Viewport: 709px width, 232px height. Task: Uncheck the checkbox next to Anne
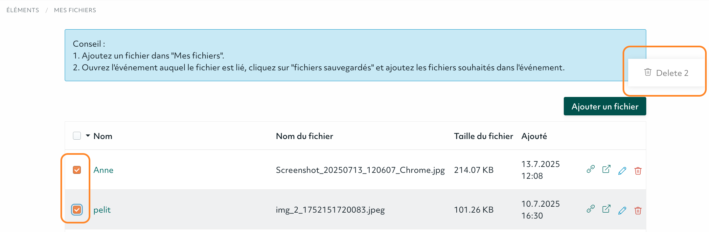(x=77, y=170)
